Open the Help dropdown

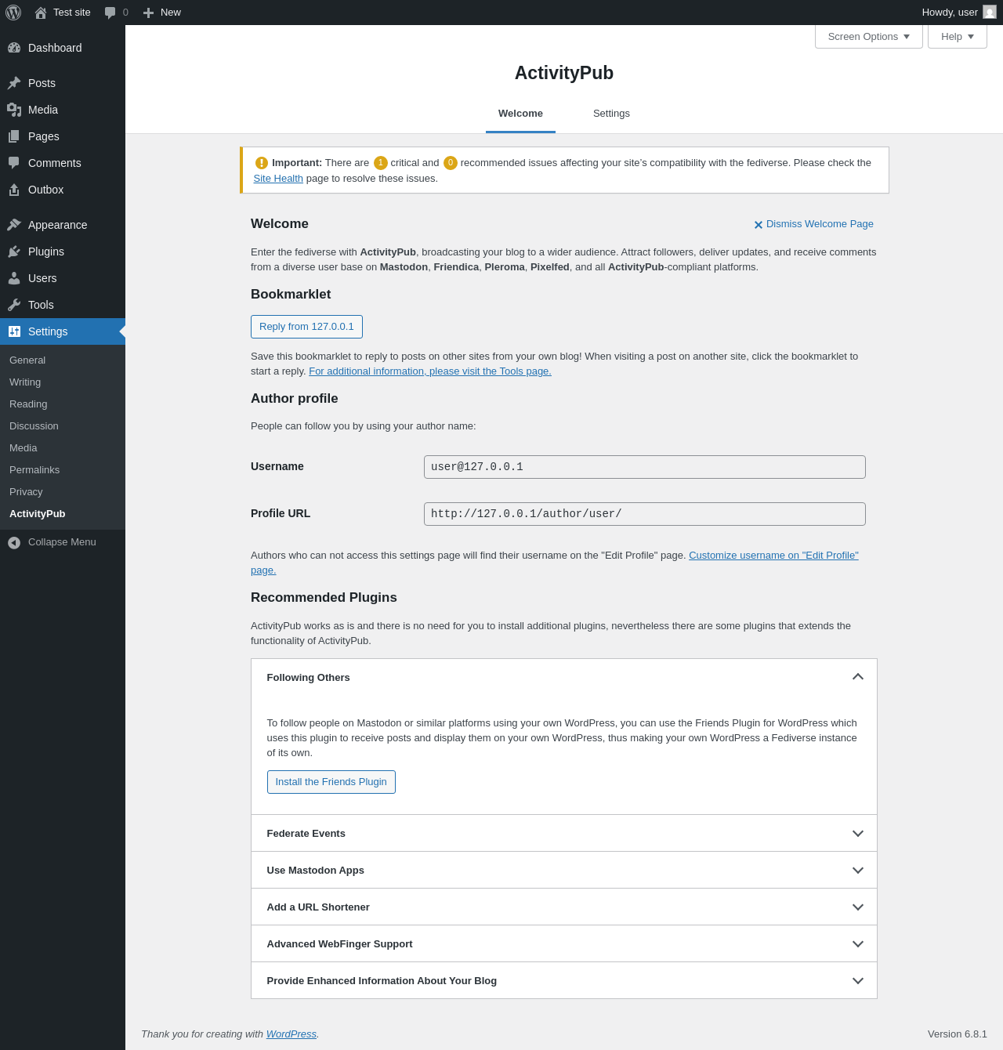point(957,37)
